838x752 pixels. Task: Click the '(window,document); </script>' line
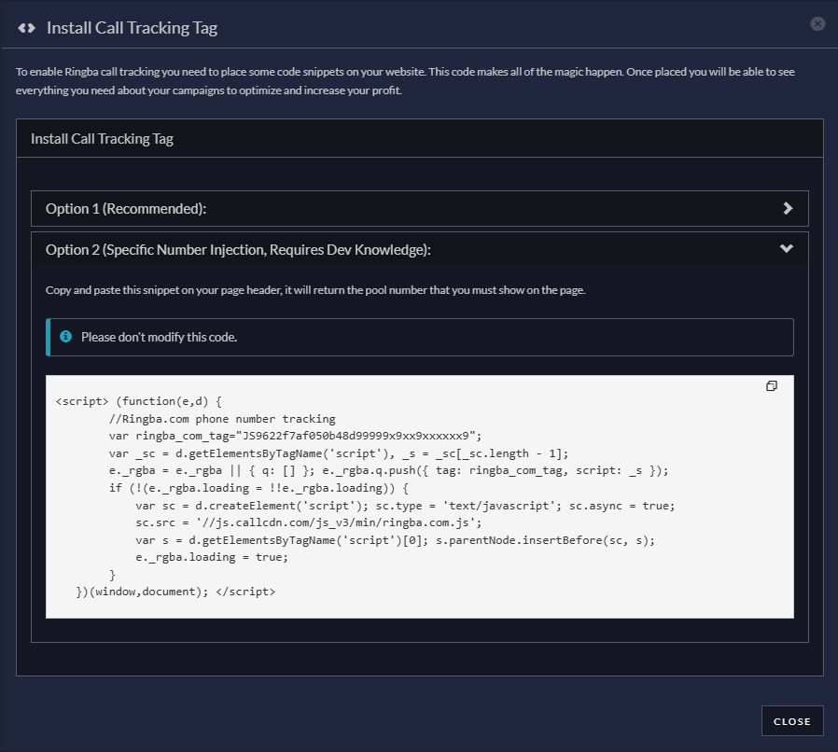pos(175,592)
